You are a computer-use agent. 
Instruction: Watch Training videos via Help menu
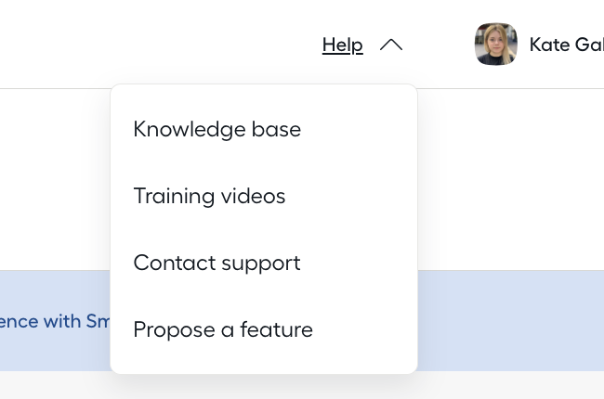tap(209, 196)
